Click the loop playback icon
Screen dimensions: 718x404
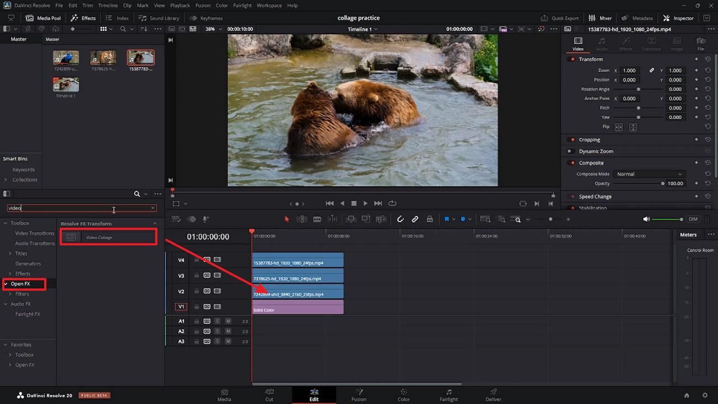(x=392, y=203)
